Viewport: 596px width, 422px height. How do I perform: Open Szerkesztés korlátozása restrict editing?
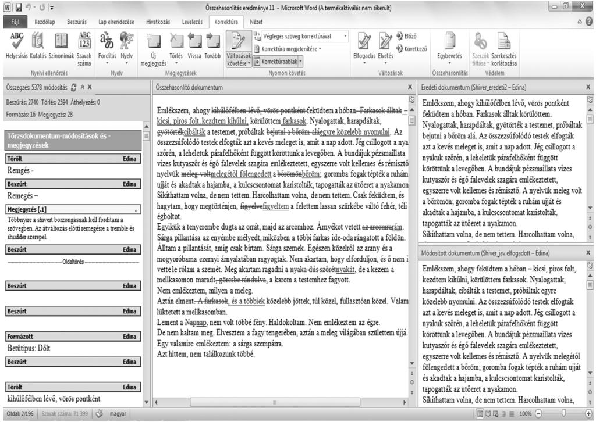tap(504, 49)
